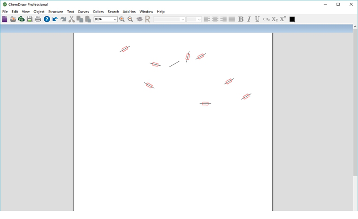Viewport: 358px width, 219px height.
Task: Select the unselected bond line on canvas
Action: [174, 64]
